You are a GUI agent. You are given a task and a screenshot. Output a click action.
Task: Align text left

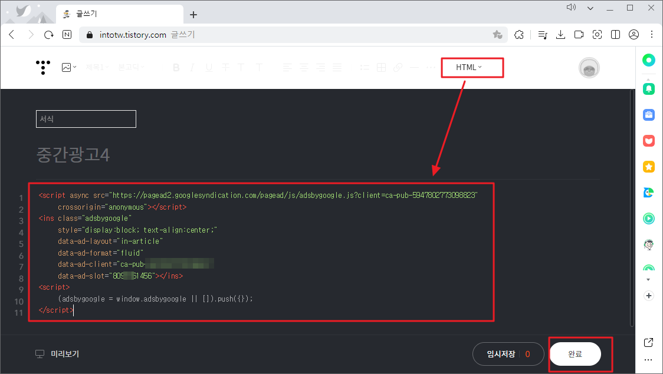(287, 68)
